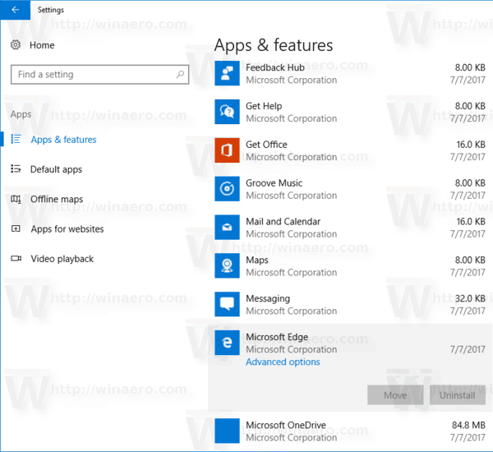Click the Apps & features page heading

(274, 45)
